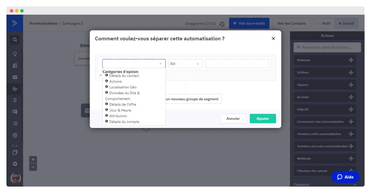
Task: Open the search icon in the sidebar
Action: 15,40
